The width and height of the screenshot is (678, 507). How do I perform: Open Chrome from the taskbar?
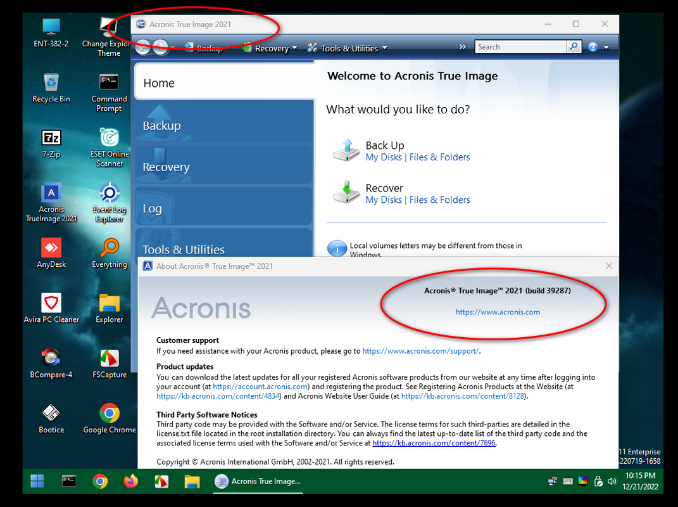point(100,481)
